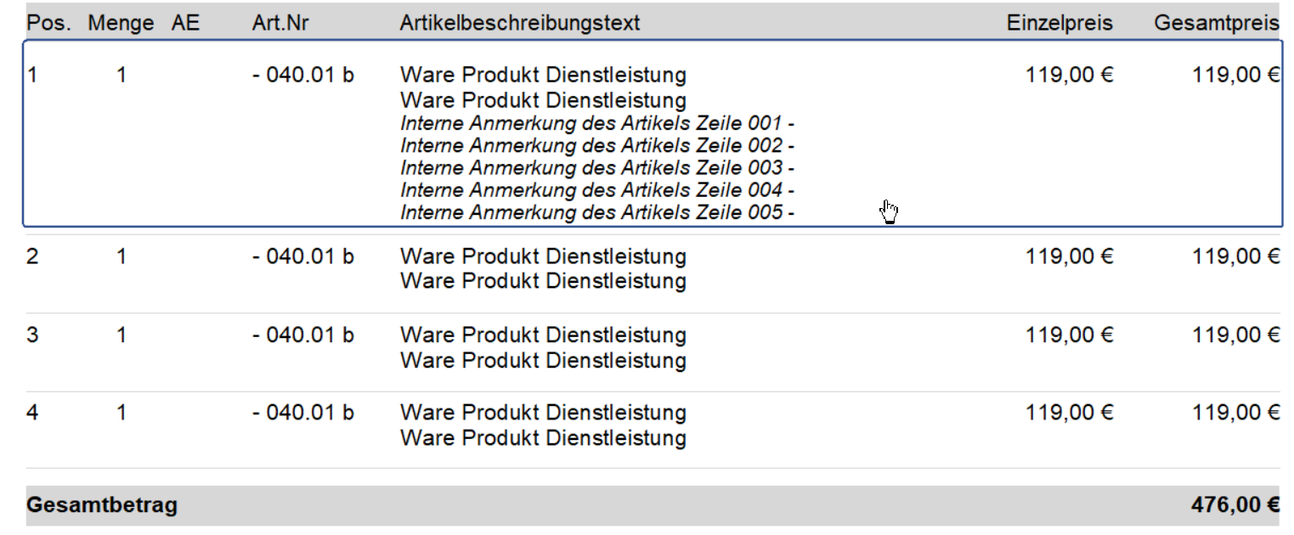Click the Artikelbeschreibungstext column header
1294x535 pixels.
click(520, 24)
